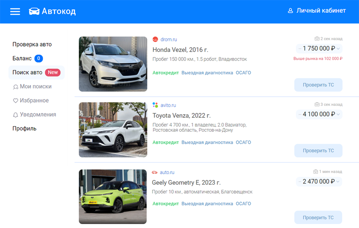Click ОСАГО under Honda Vezel
359x228 pixels.
(243, 73)
